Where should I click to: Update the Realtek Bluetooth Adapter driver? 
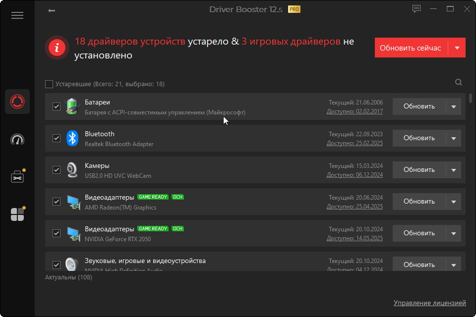pos(419,138)
